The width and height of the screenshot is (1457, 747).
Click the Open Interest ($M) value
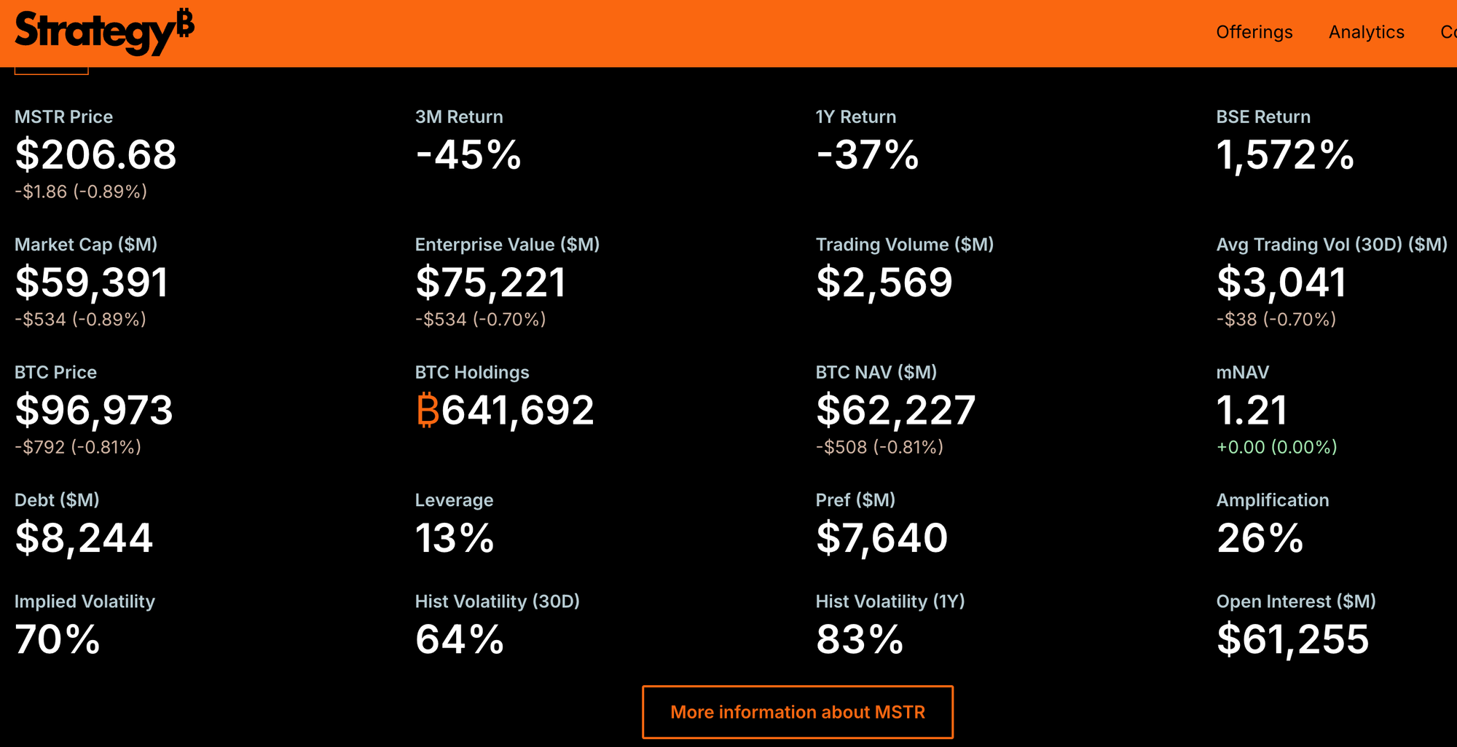point(1293,639)
